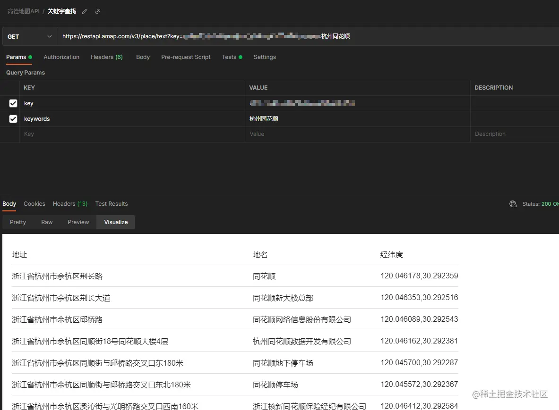Click the 经纬度 column header
This screenshot has width=559, height=410.
coord(391,254)
